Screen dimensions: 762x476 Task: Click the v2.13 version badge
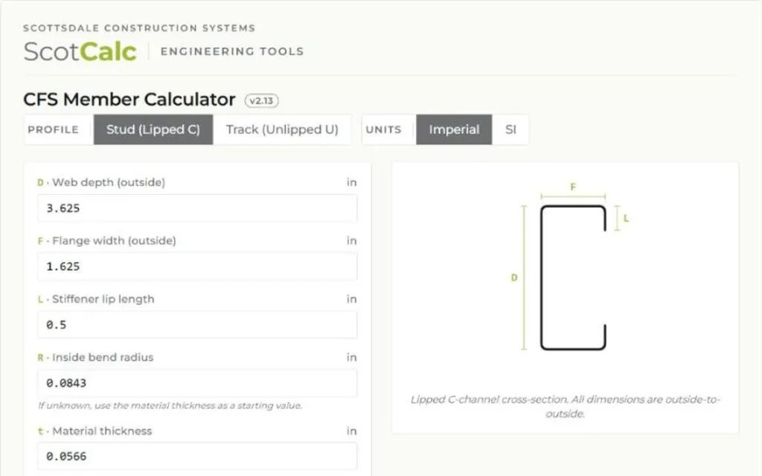261,100
